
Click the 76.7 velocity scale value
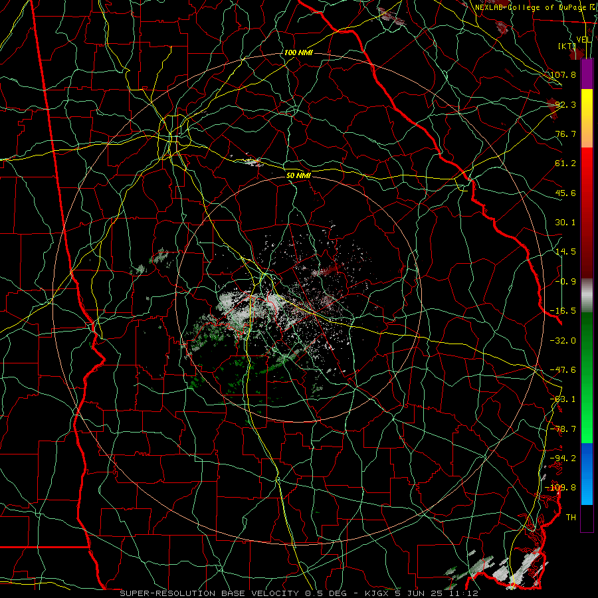(565, 134)
